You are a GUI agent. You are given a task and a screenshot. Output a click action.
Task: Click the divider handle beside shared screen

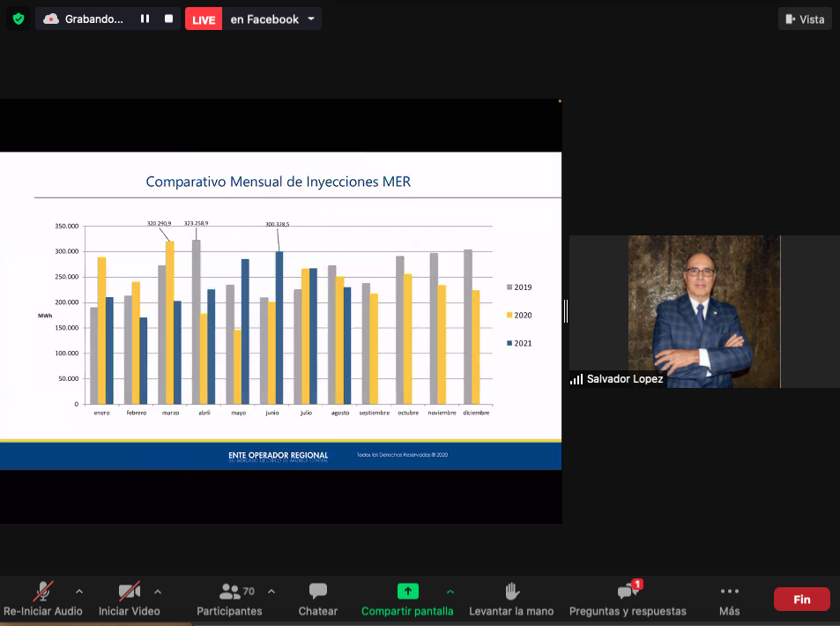pyautogui.click(x=565, y=310)
